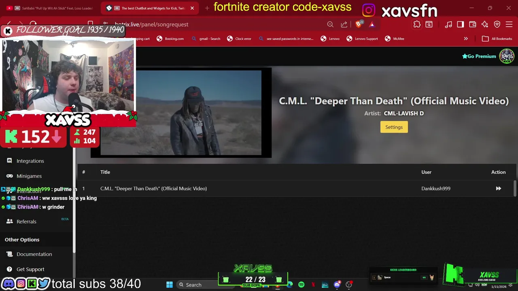This screenshot has width=518, height=291.
Task: Open the Leo AI sparkle icon
Action: click(485, 24)
